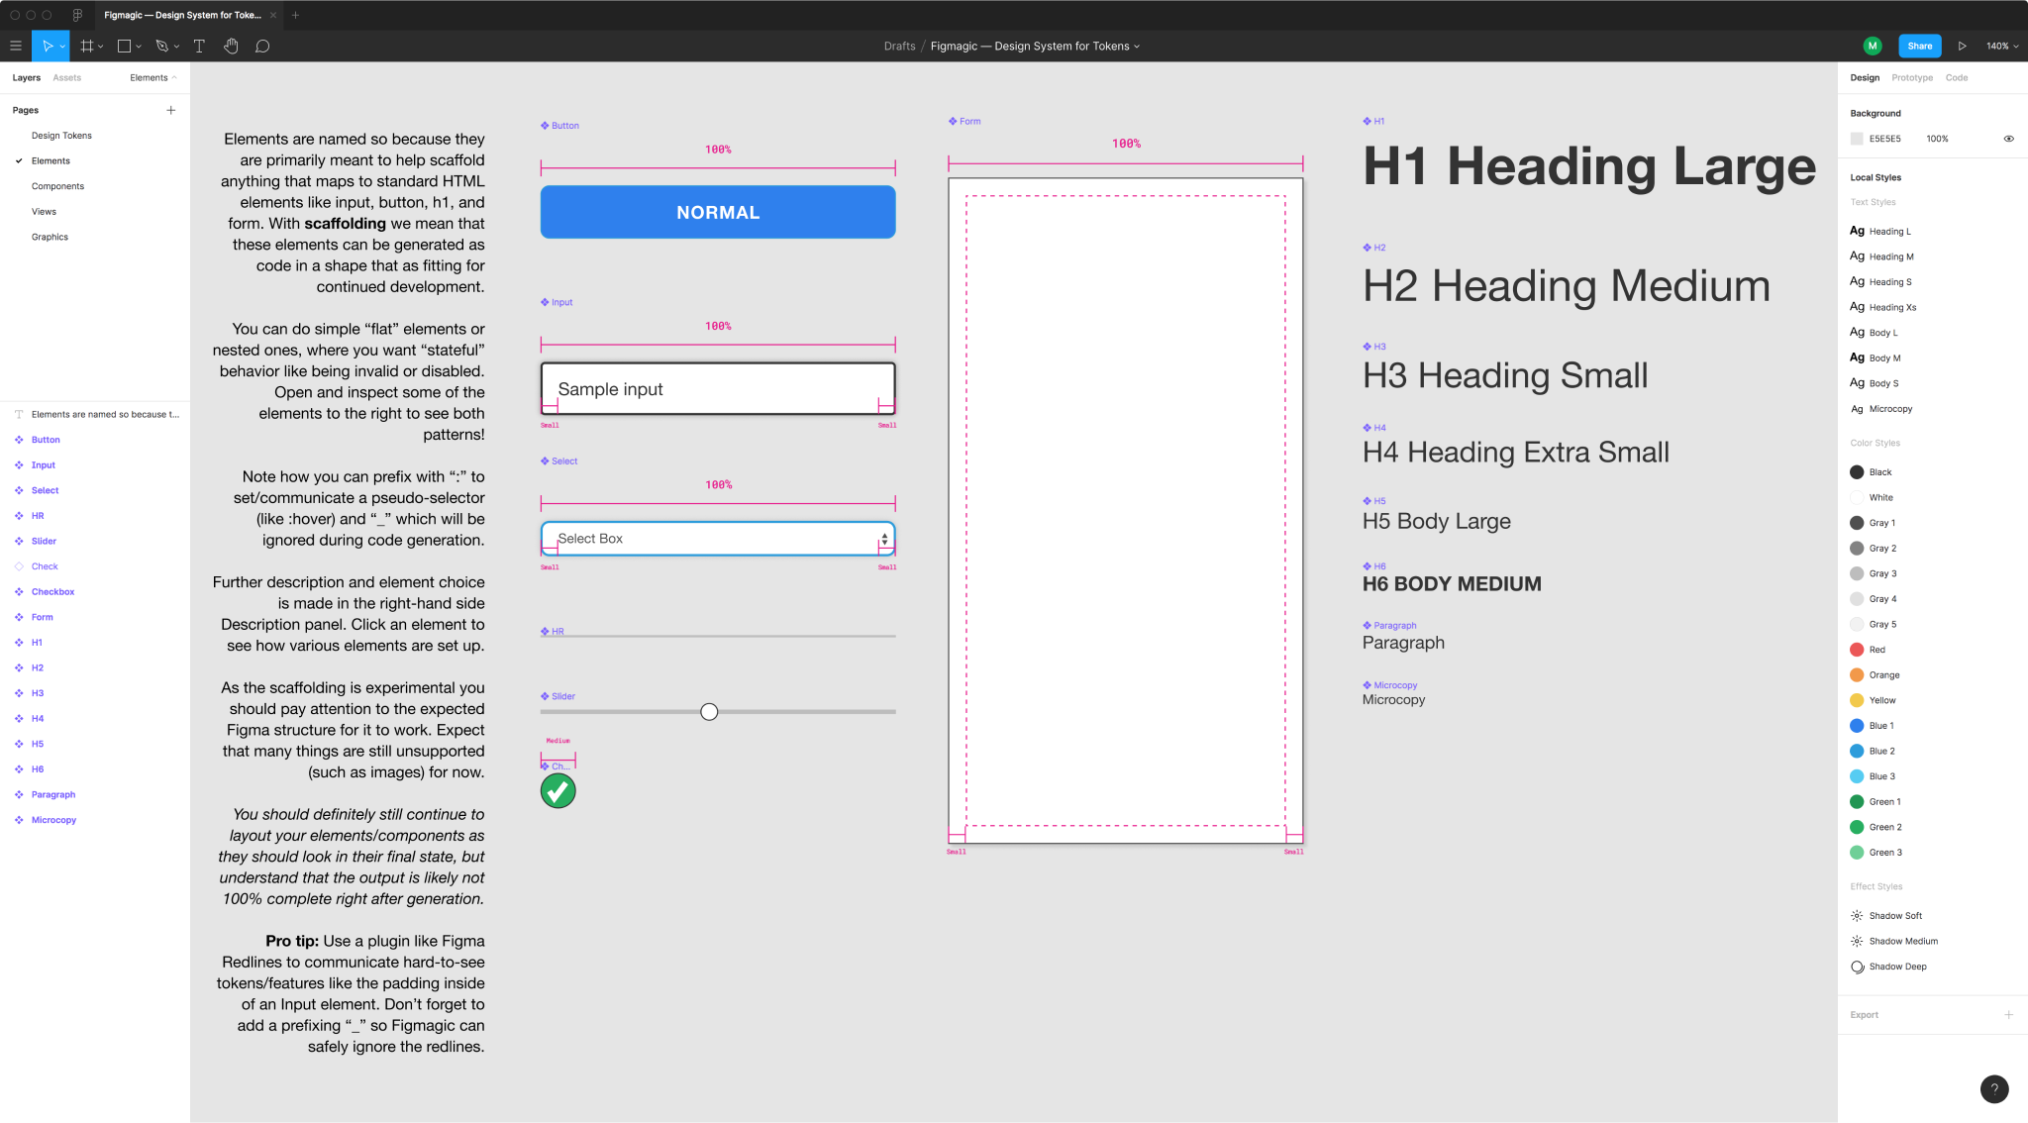The height and width of the screenshot is (1123, 2028).
Task: Open the Select Box dropdown on canvas
Action: pos(884,539)
